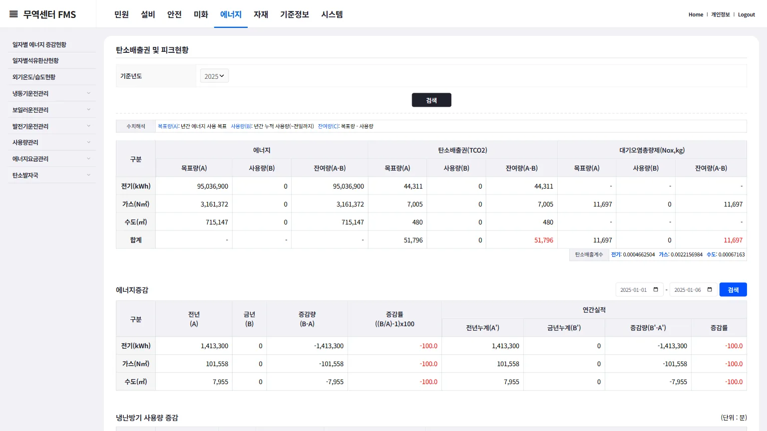Open the hamburger menu icon

click(x=13, y=14)
